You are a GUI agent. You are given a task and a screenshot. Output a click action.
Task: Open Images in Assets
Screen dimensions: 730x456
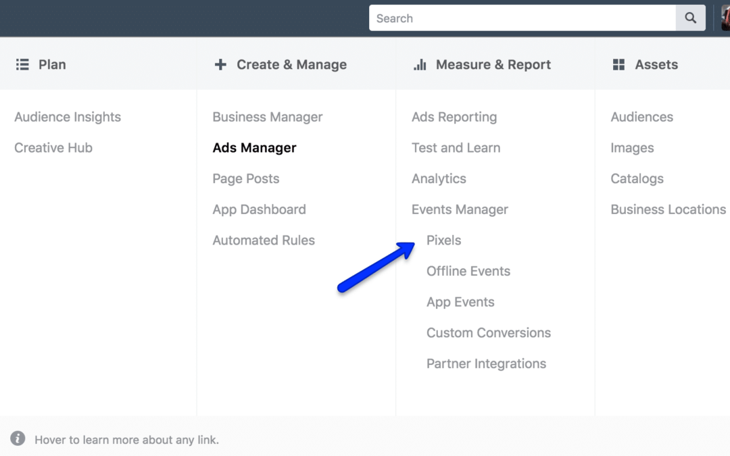pyautogui.click(x=632, y=147)
